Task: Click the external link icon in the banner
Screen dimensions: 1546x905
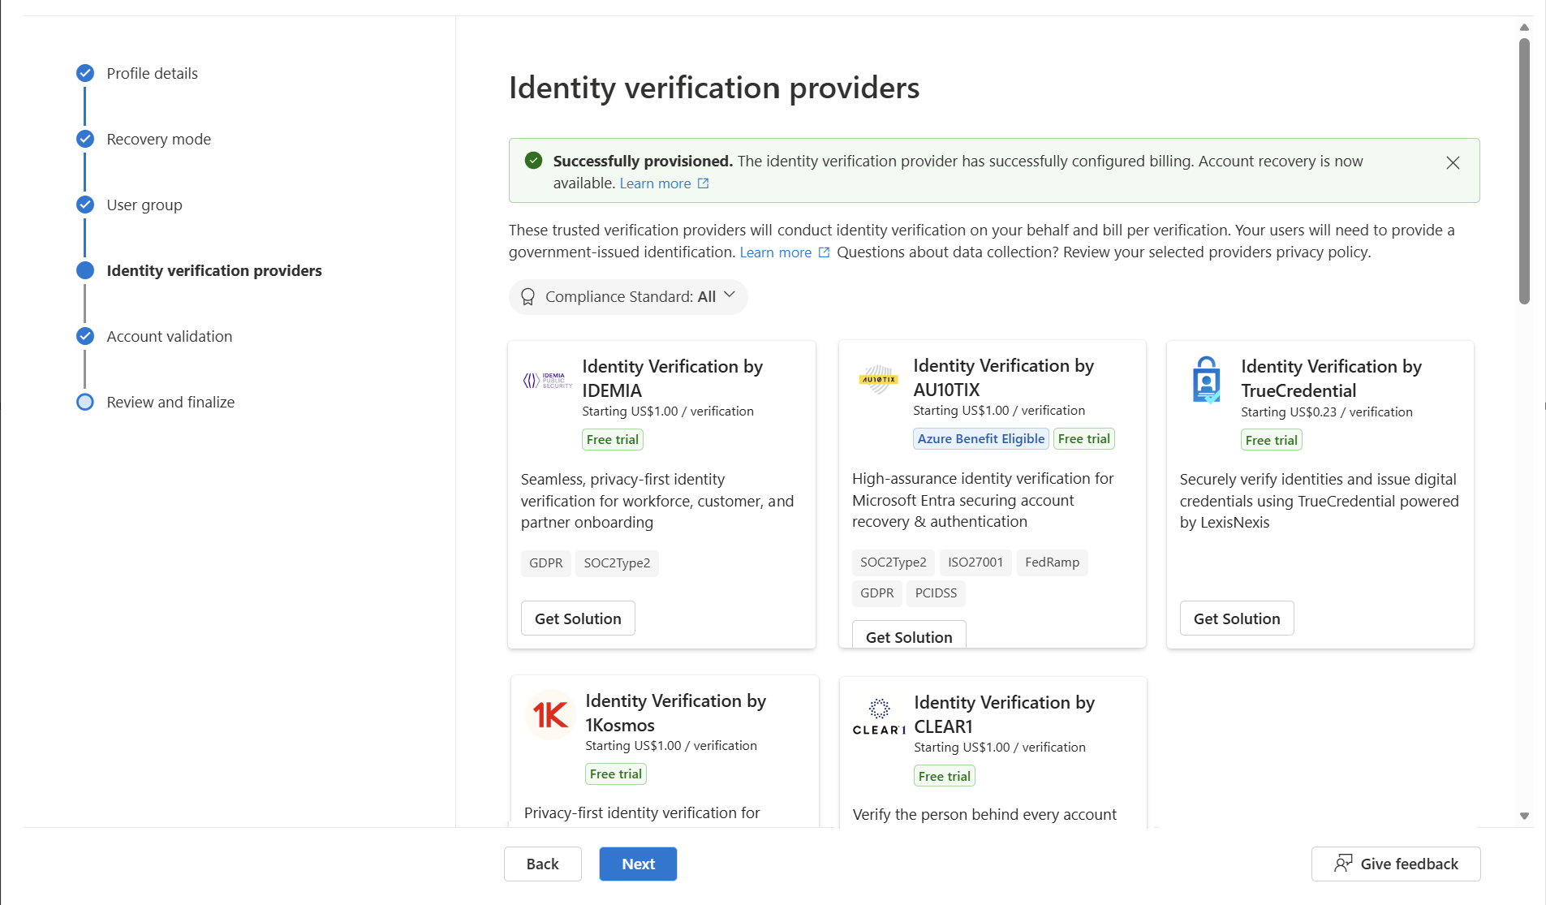Action: 704,183
